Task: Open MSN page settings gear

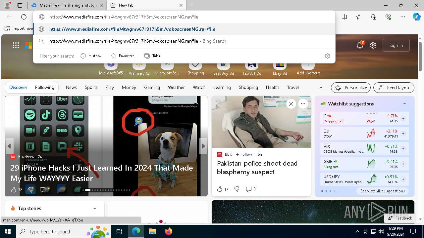Action: 373,45
